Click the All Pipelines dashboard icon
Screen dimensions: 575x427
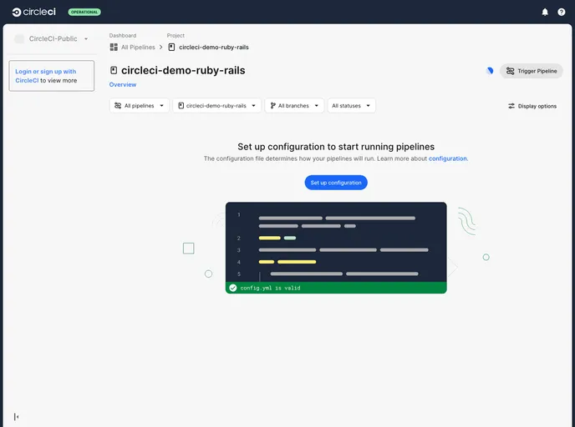click(x=114, y=48)
